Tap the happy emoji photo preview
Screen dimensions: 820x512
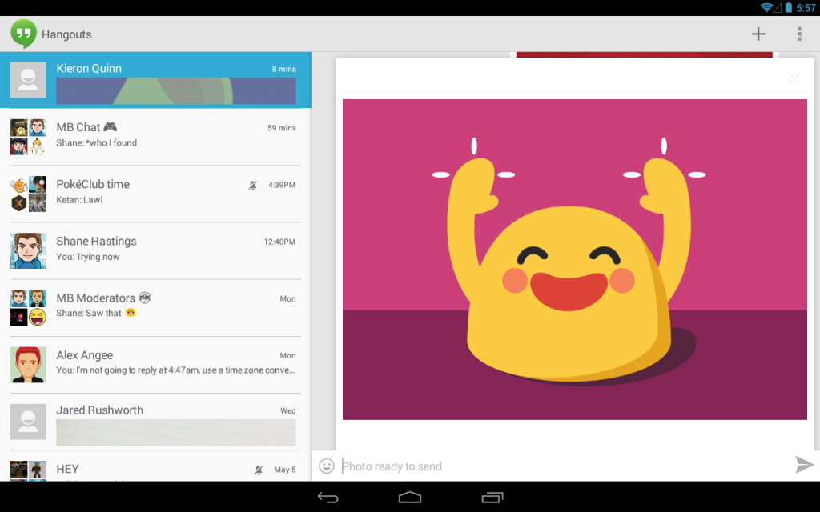575,259
